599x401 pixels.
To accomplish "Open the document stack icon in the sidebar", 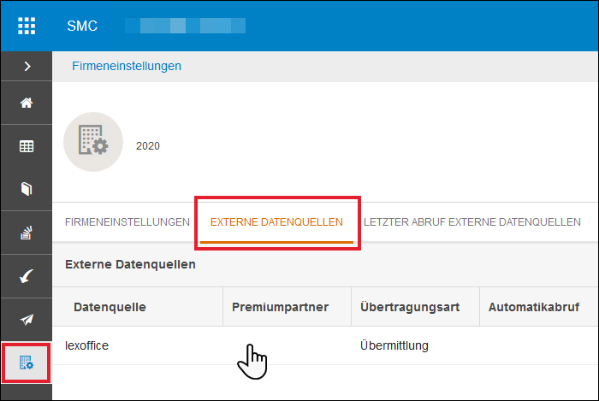I will point(27,233).
